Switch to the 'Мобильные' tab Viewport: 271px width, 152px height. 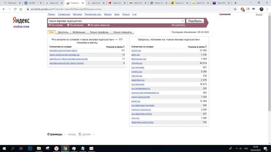point(79,32)
